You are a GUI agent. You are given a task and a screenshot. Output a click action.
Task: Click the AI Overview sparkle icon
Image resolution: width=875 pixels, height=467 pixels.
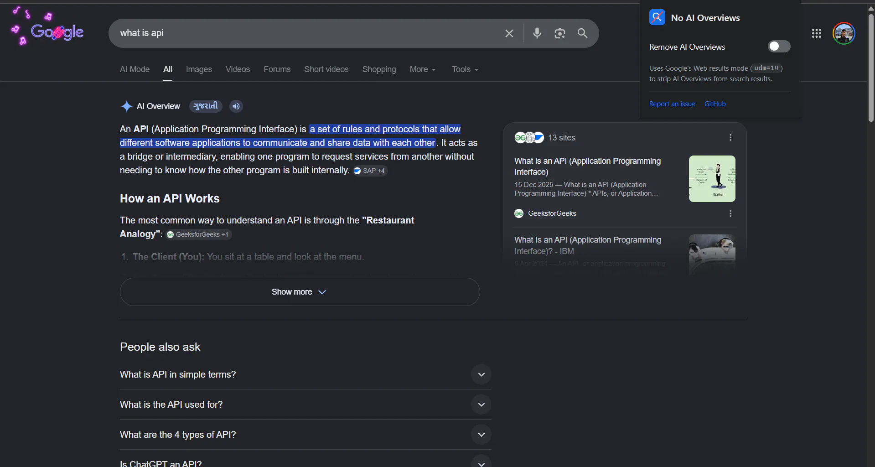tap(126, 106)
